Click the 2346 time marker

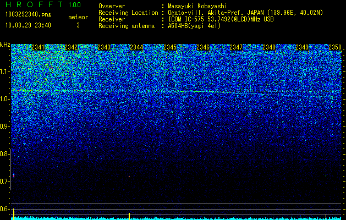pos(203,47)
